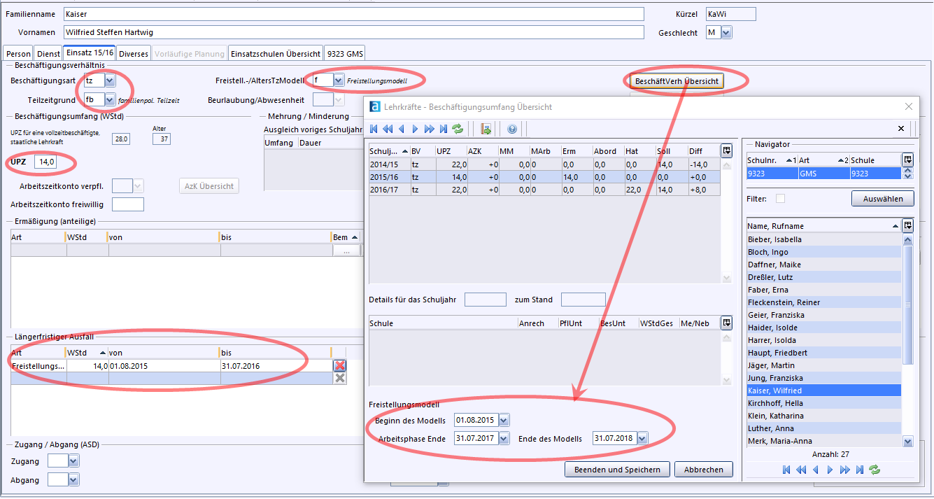Jump to last teacher below Anzahl: 27

[x=859, y=470]
